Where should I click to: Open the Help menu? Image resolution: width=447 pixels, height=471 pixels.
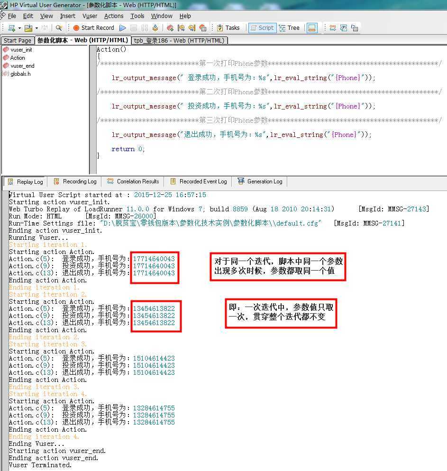coord(185,16)
